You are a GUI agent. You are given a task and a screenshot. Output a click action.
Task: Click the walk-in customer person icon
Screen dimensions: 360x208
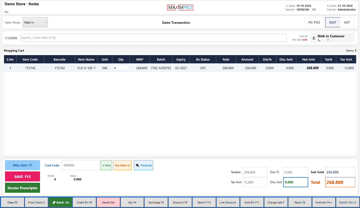[314, 38]
